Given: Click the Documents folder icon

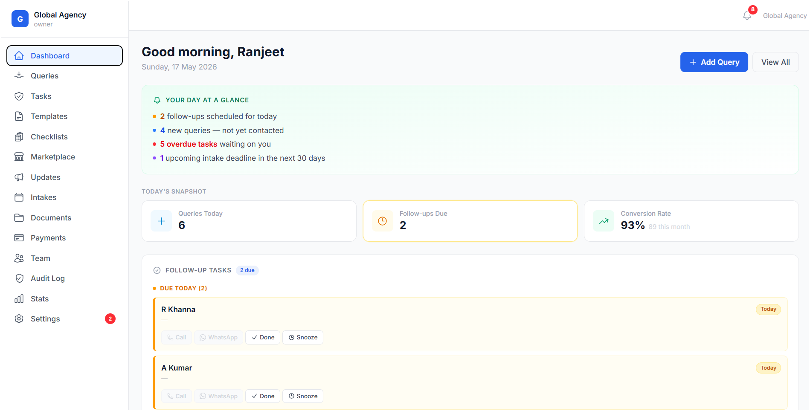Looking at the screenshot, I should pyautogui.click(x=19, y=218).
